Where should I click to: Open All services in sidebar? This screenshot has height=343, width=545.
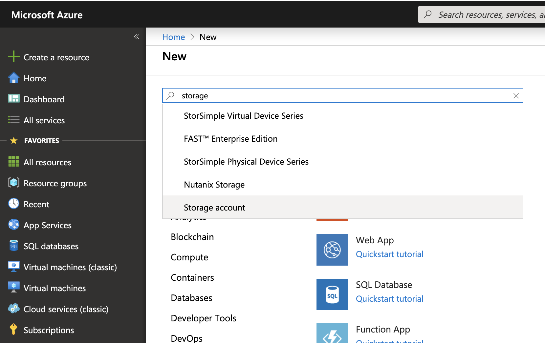coord(44,120)
